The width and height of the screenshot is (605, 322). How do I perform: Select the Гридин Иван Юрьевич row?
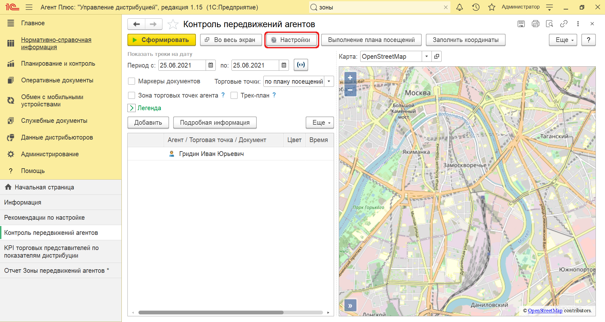coord(231,154)
